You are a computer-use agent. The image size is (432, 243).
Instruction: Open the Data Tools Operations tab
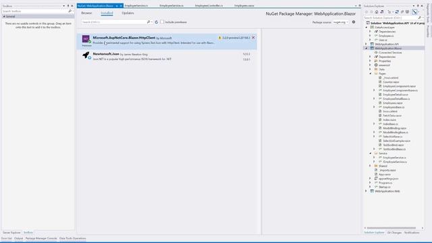72,238
